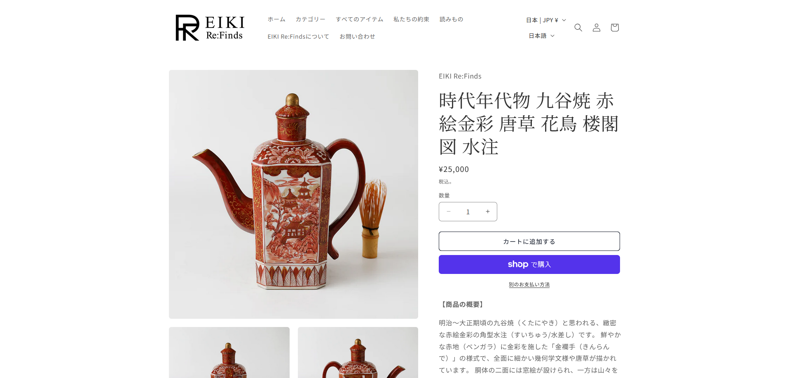This screenshot has width=791, height=378.
Task: Open 別のお支払い方法 link
Action: click(529, 285)
